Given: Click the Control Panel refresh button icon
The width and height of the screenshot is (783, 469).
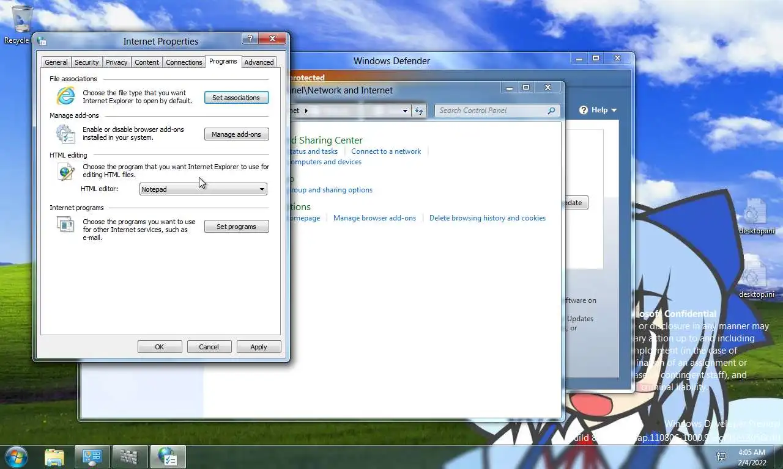Looking at the screenshot, I should (x=419, y=111).
